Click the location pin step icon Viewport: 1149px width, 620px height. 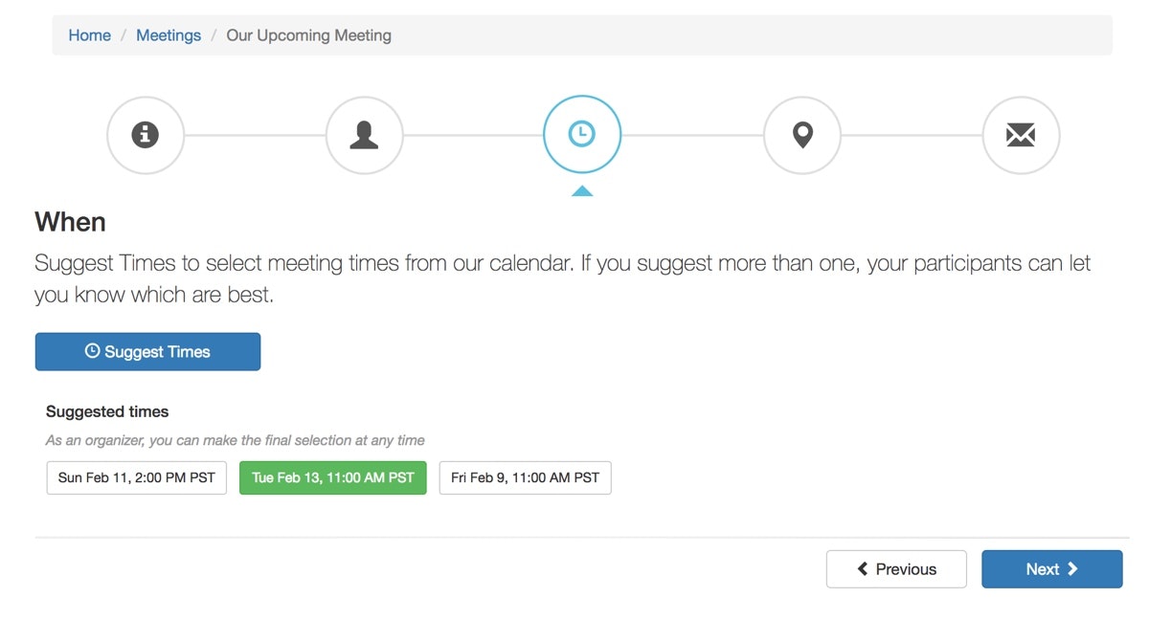click(801, 135)
